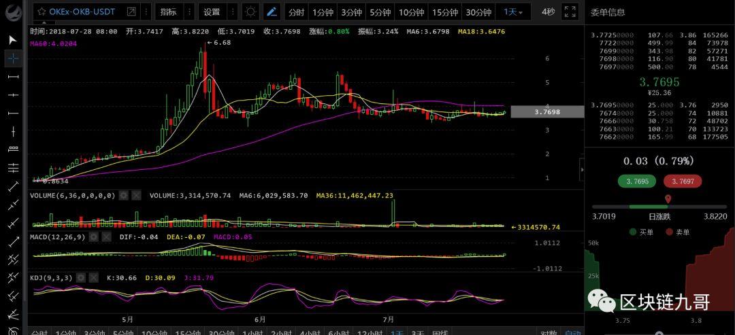Click the 3.7698 current price axis label
This screenshot has height=335, width=735.
pos(547,112)
